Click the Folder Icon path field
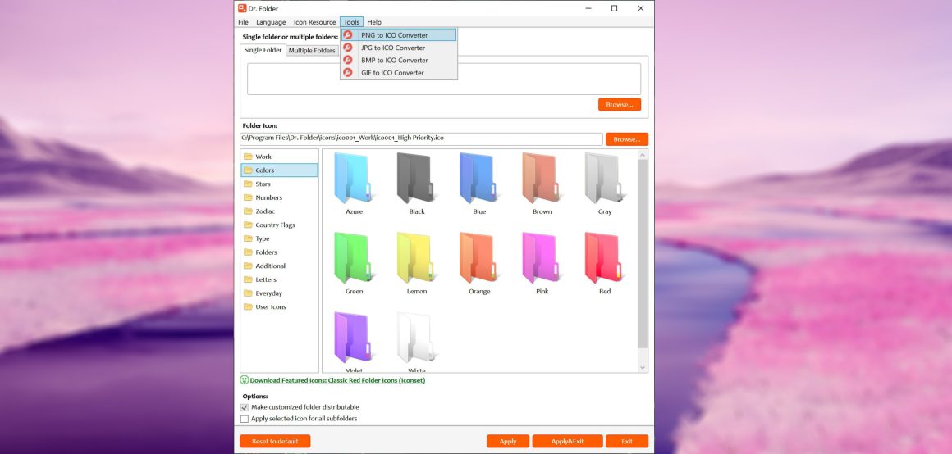This screenshot has height=454, width=952. click(x=421, y=138)
